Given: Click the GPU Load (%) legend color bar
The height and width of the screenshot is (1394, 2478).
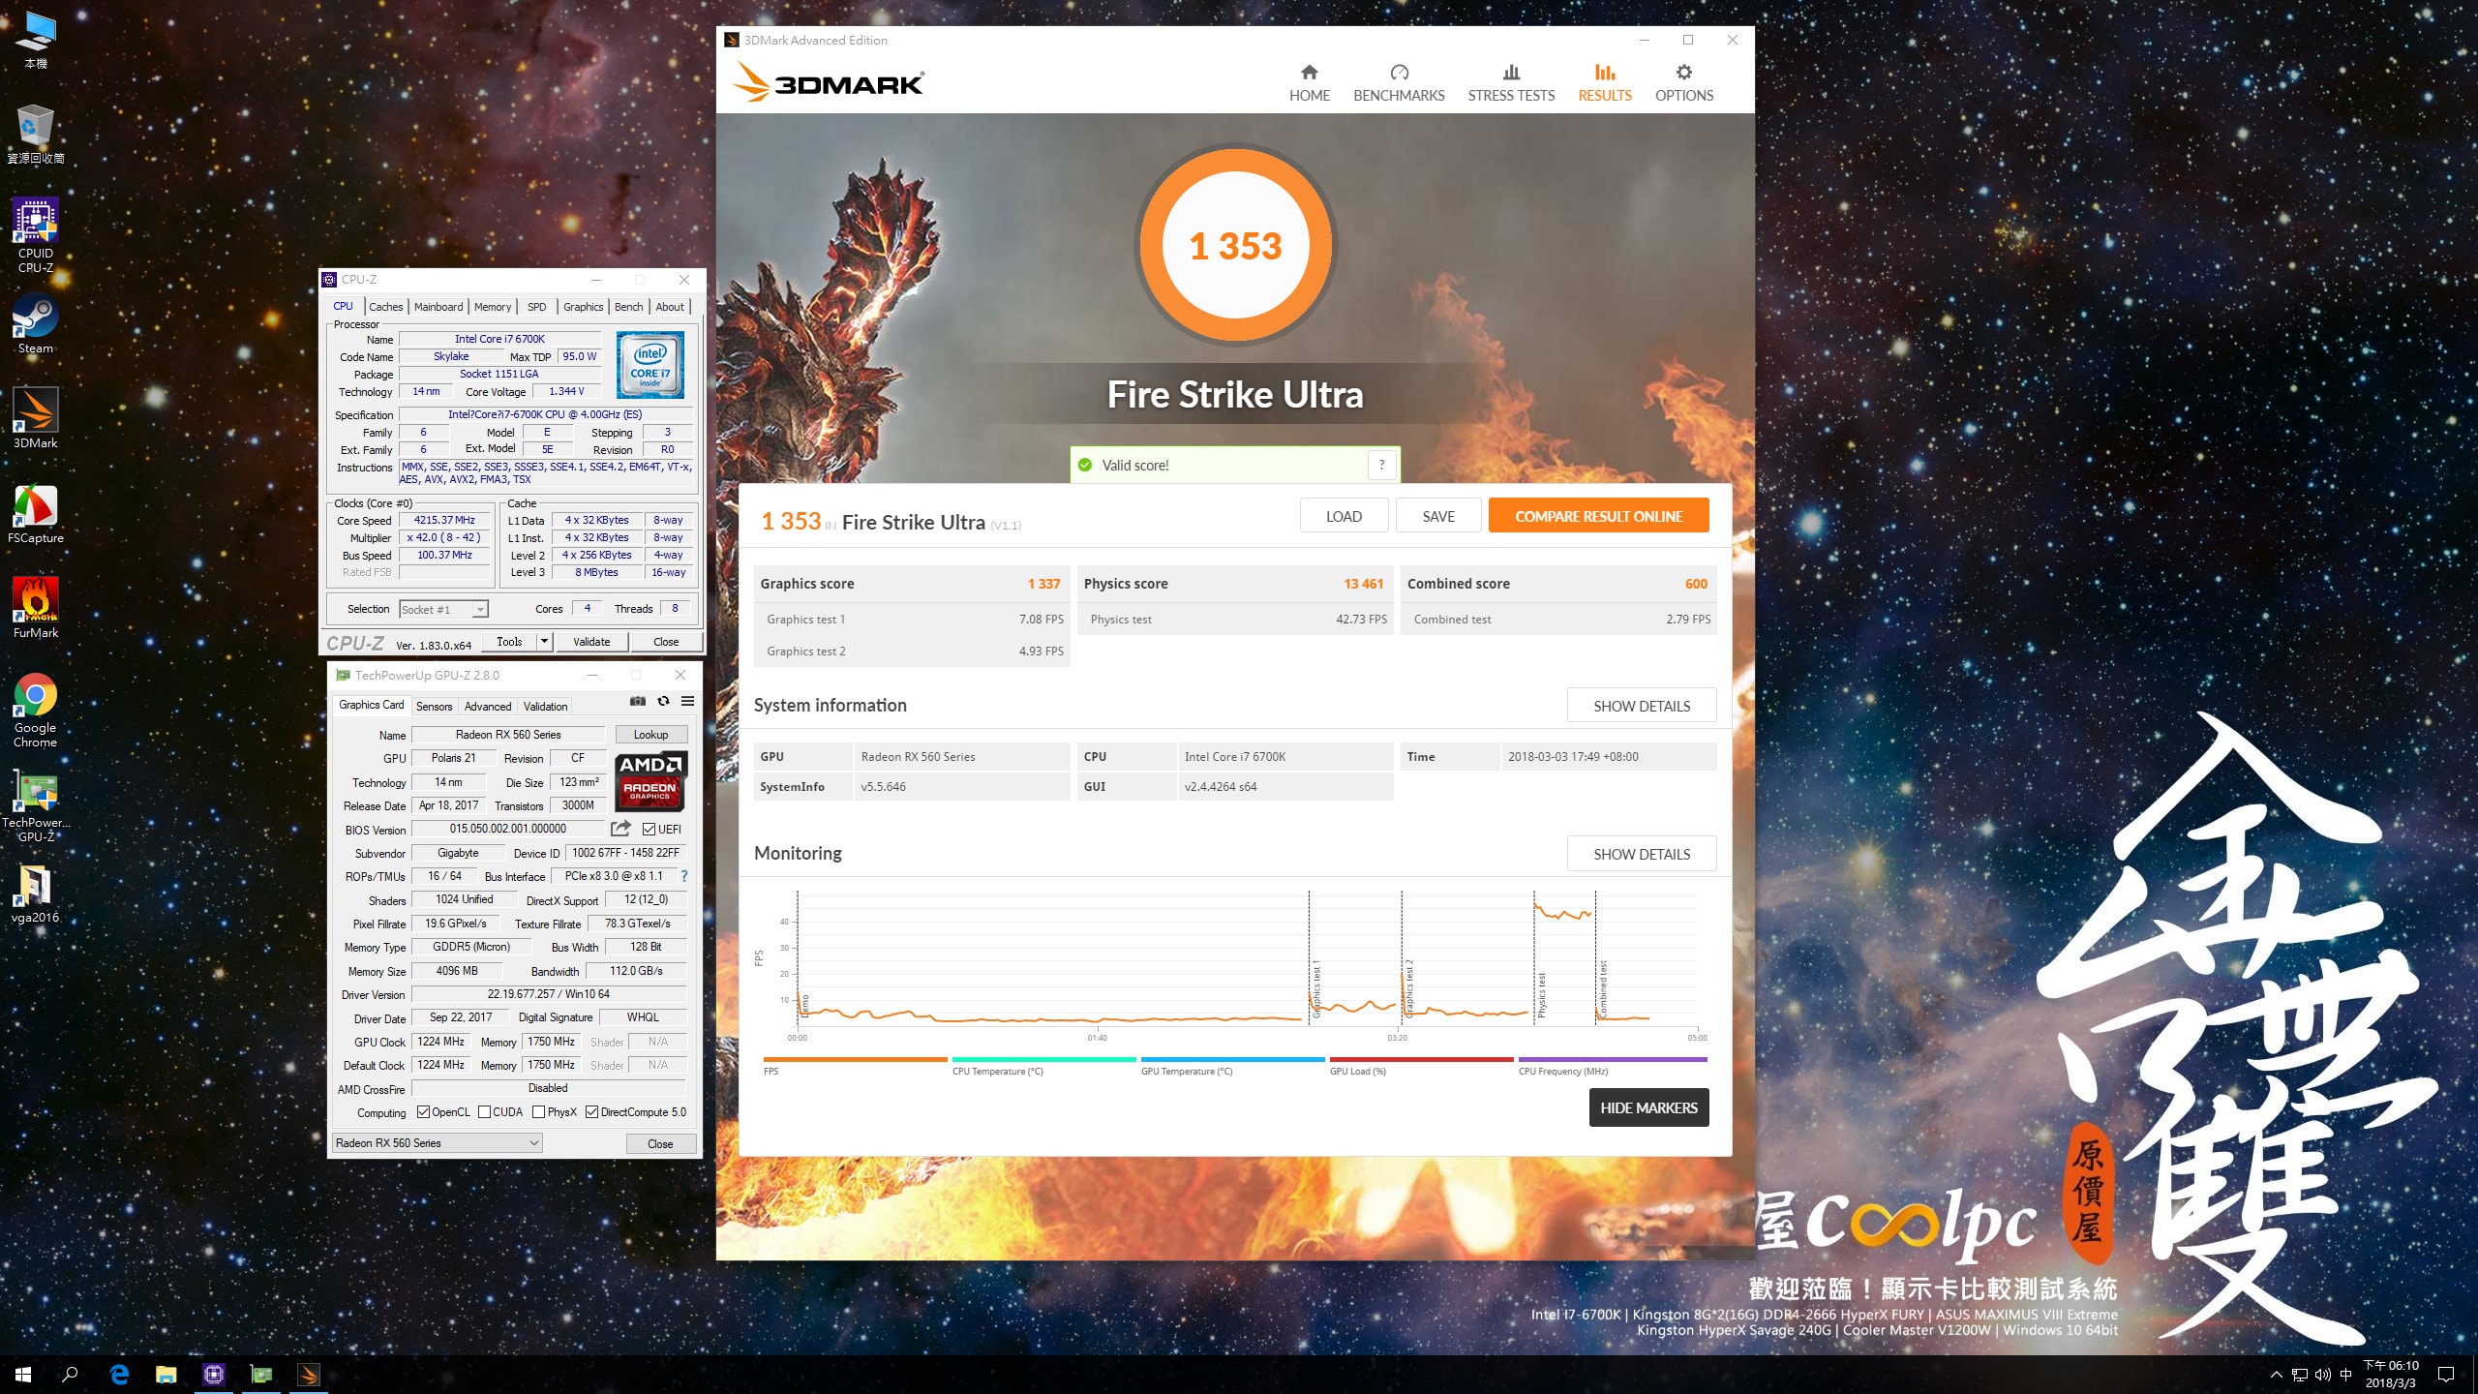Looking at the screenshot, I should coord(1421,1059).
